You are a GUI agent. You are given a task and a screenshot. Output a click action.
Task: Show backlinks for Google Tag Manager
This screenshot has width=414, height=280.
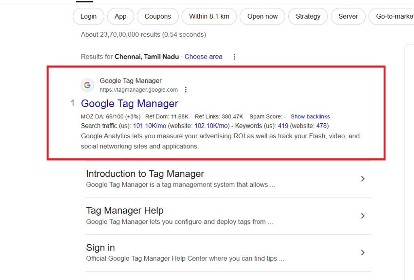(310, 116)
